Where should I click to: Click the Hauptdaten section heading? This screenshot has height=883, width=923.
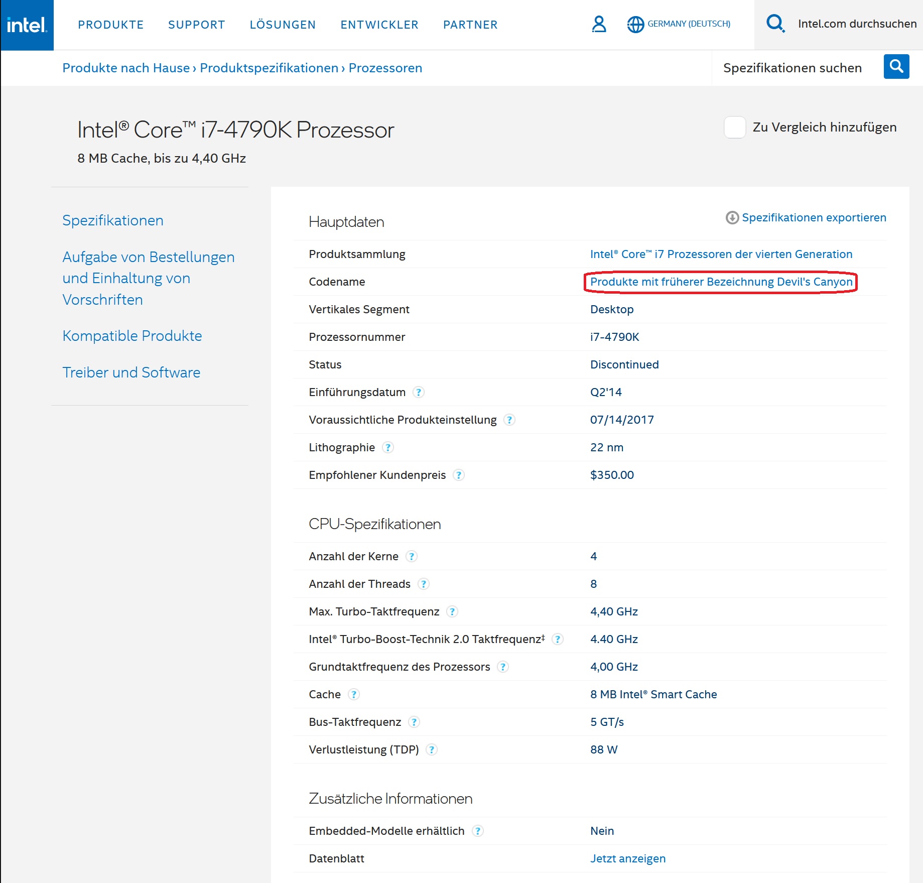pos(346,222)
